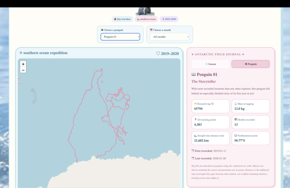290x188 pixels.
Task: Click the snowflake icon on Season tab
Action: (207, 64)
